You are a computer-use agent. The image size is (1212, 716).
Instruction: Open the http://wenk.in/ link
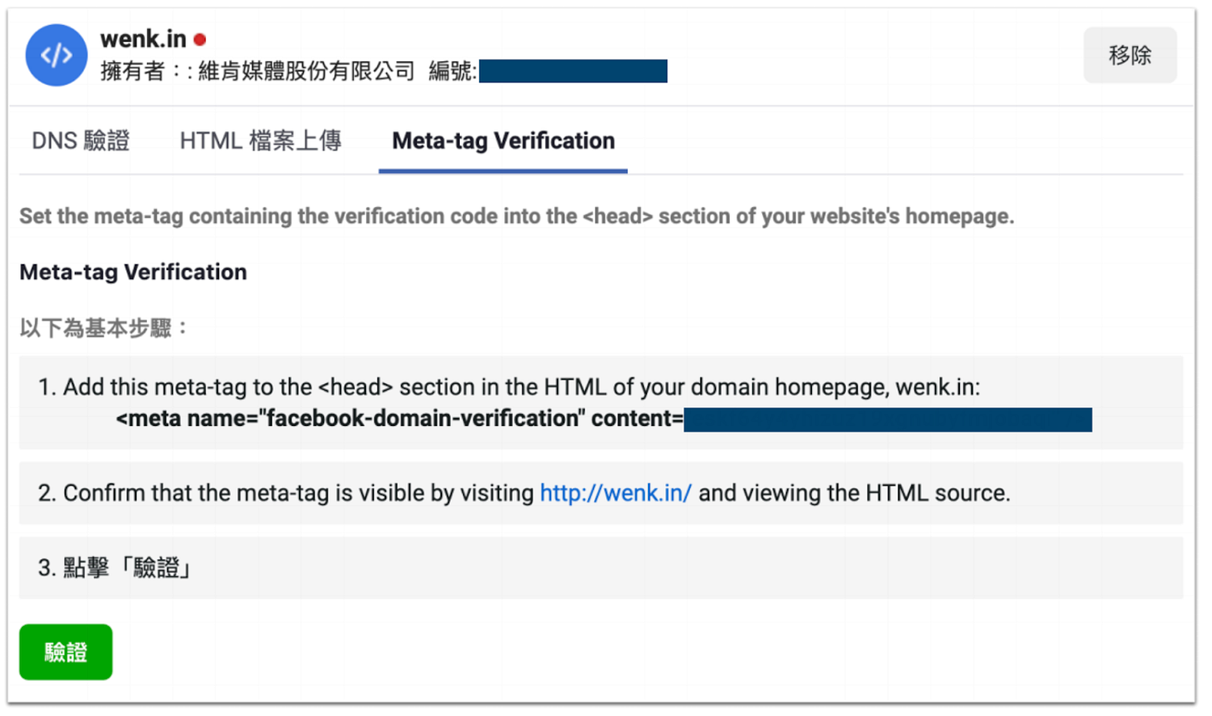coord(616,493)
